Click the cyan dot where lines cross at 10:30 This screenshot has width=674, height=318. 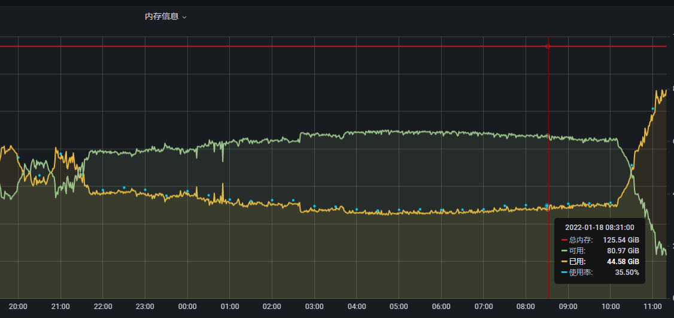[x=632, y=165]
